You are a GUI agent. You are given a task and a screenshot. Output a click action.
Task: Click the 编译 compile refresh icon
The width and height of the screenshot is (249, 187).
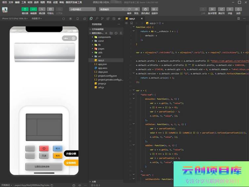pyautogui.click(x=129, y=9)
